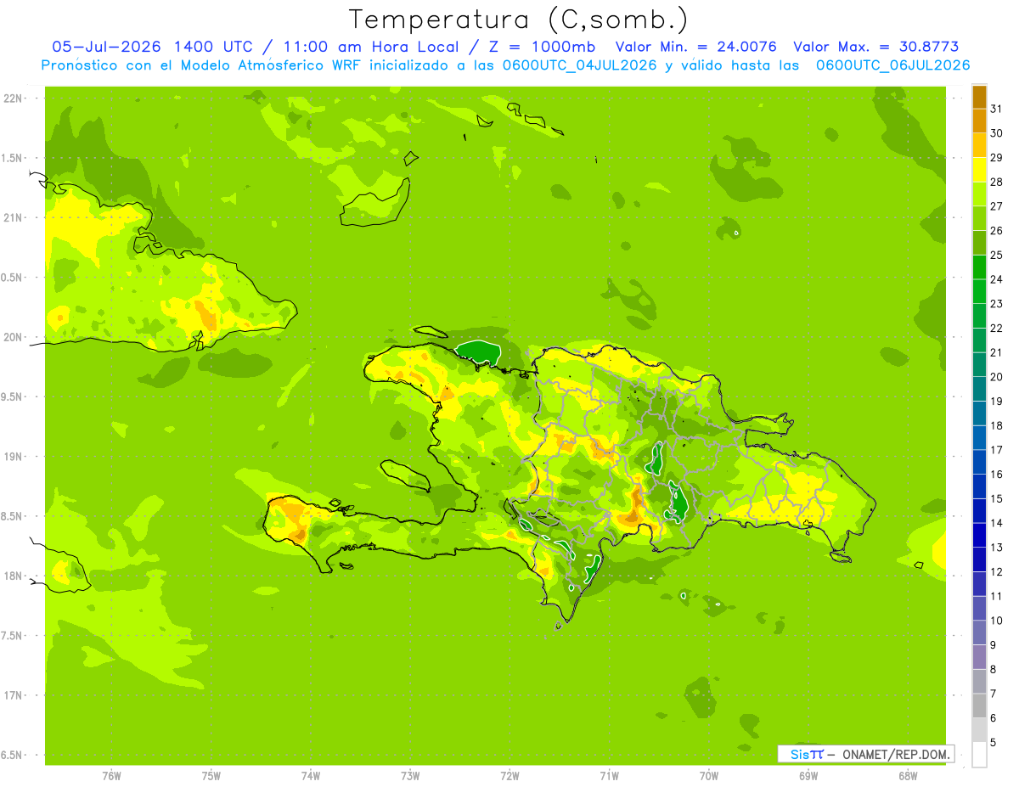Click the legend label '31'

point(997,109)
